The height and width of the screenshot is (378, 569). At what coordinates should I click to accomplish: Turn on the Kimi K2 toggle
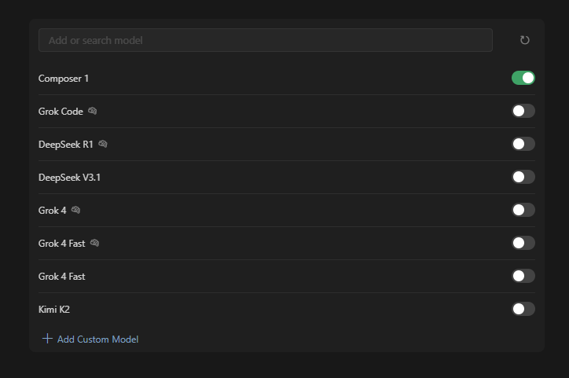tap(523, 309)
